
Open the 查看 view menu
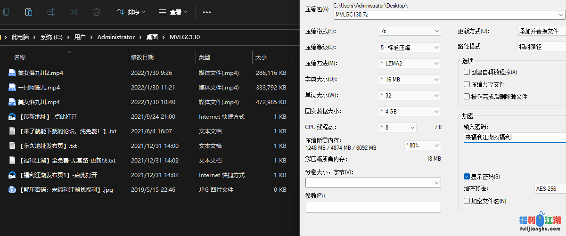[172, 12]
